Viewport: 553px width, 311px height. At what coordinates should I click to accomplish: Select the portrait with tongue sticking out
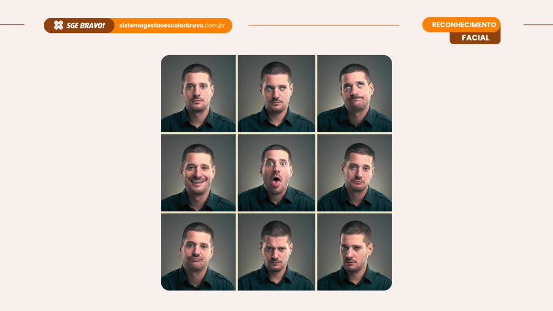[276, 173]
